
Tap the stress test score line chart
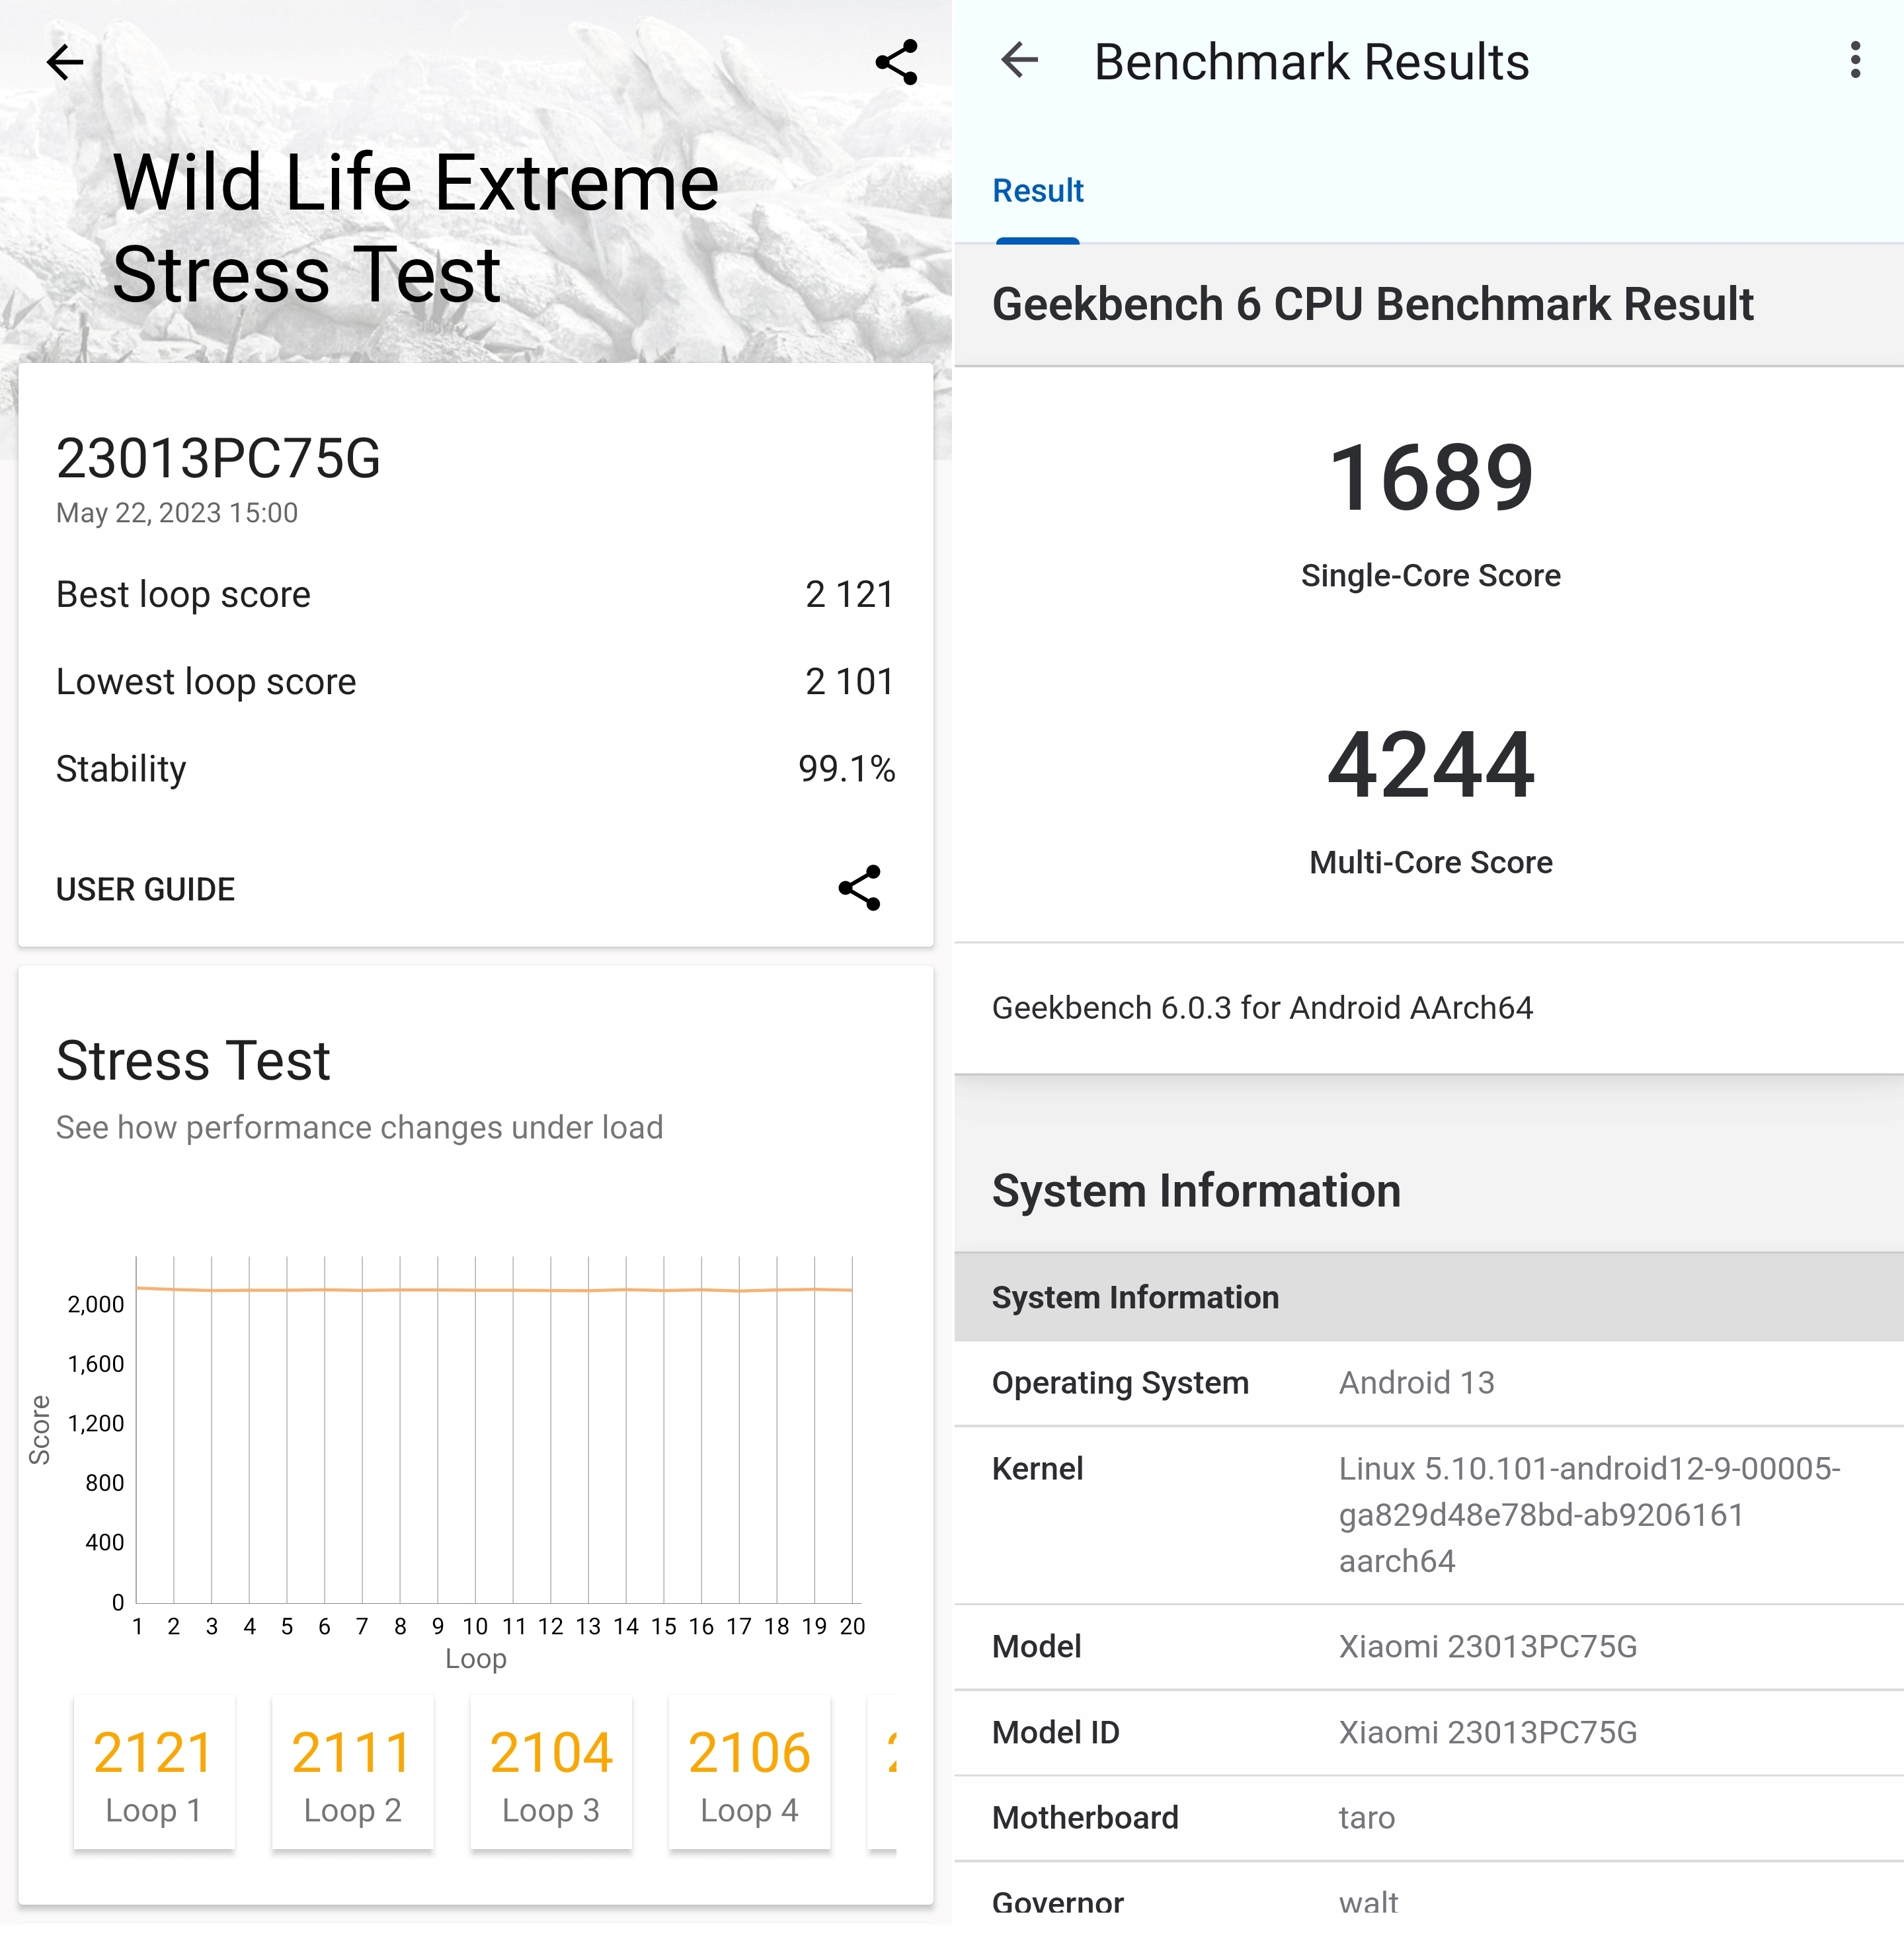point(494,1430)
